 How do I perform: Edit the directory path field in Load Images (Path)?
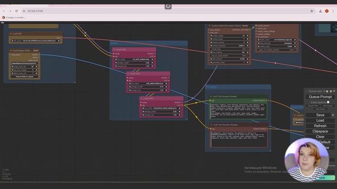(24, 64)
